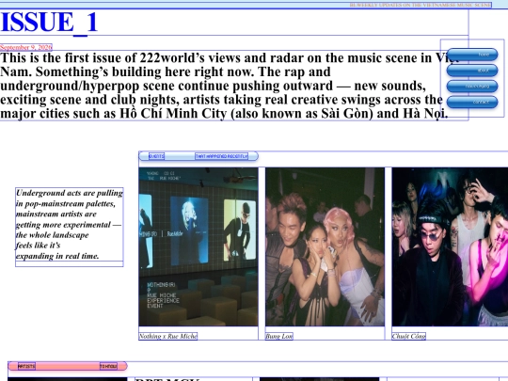Viewport: 508px width, 381px height.
Task: Click the Nothing x Rue Miche caption
Action: click(167, 336)
